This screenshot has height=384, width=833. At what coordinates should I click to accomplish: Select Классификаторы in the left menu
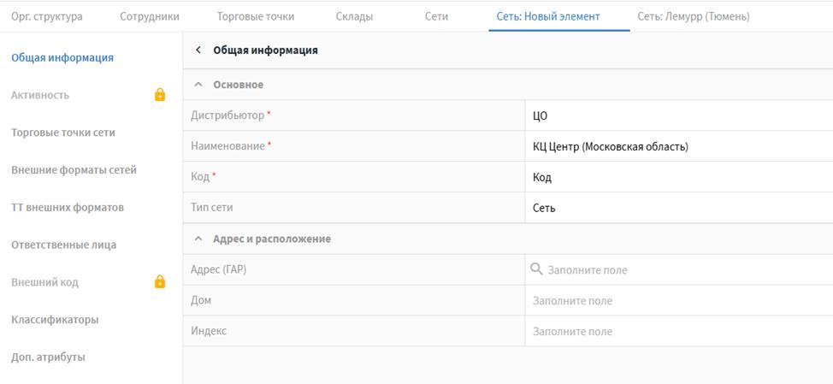55,320
